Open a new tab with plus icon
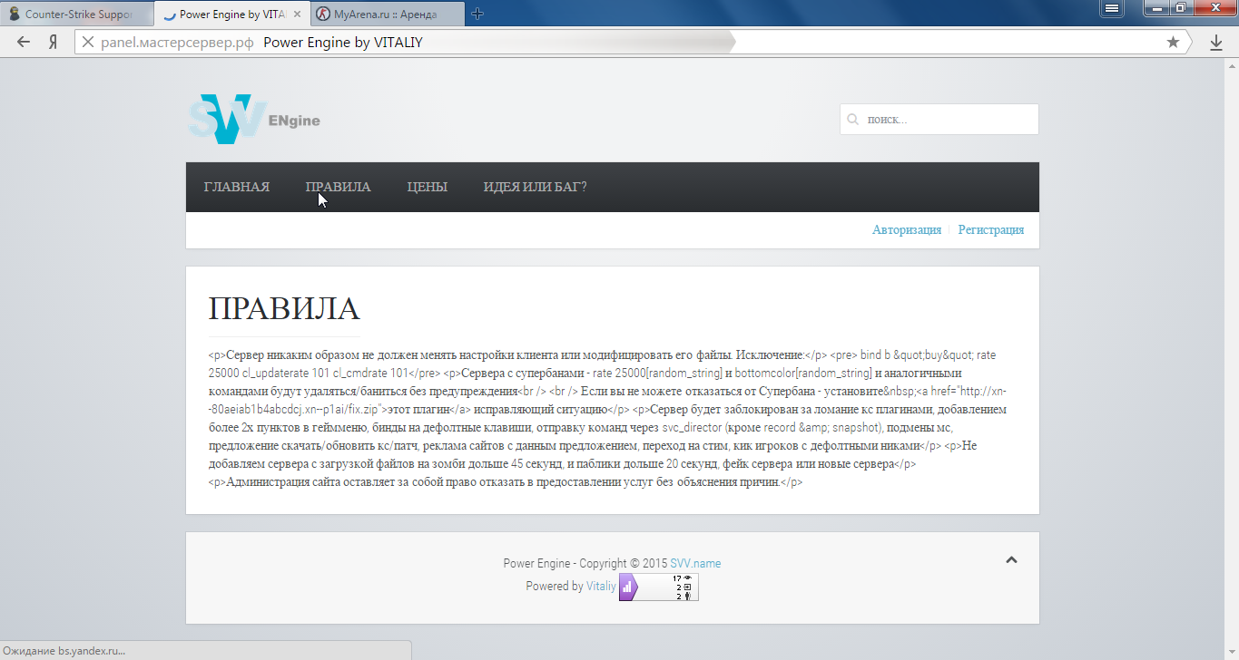Image resolution: width=1239 pixels, height=660 pixels. click(477, 14)
